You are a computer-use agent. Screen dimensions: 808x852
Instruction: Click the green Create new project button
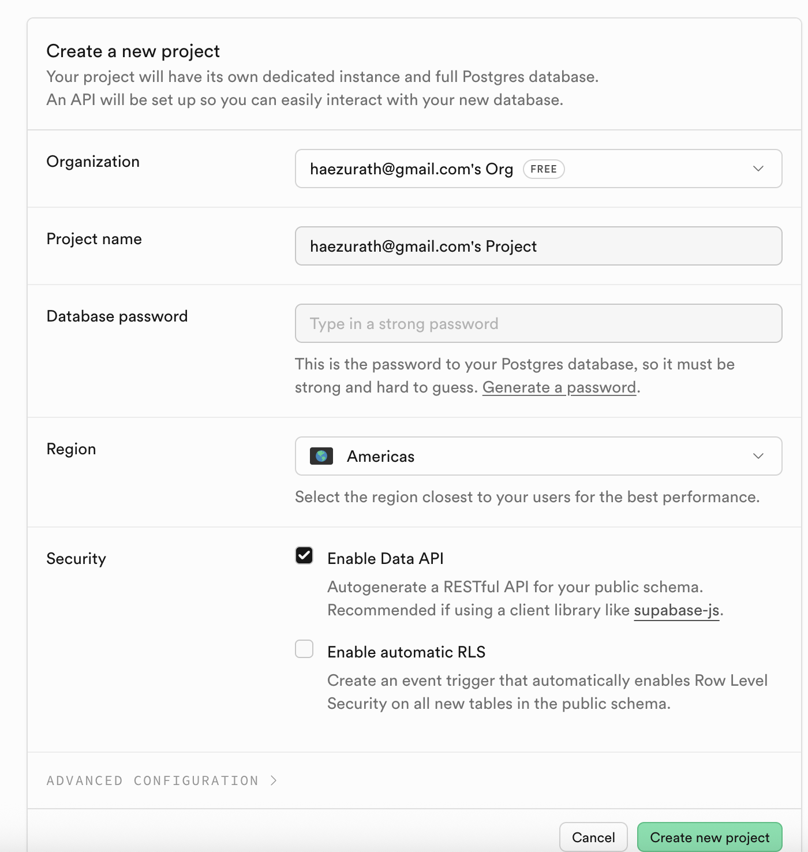(709, 837)
